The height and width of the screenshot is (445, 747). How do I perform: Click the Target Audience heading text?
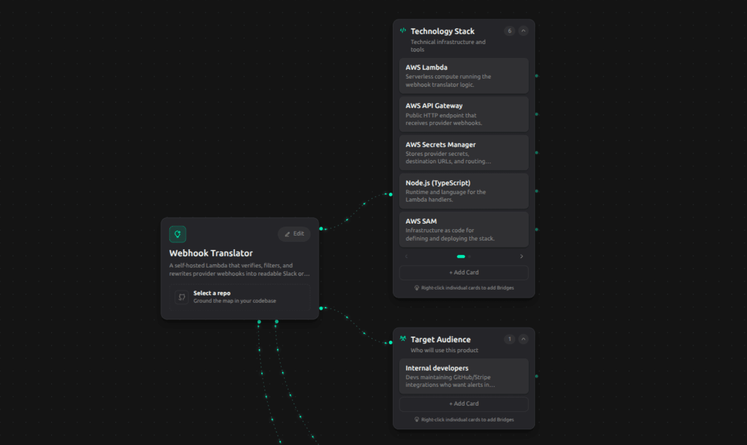pos(440,339)
